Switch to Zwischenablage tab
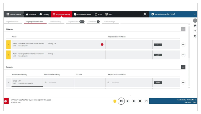This screenshot has width=201, height=114. coord(109,22)
